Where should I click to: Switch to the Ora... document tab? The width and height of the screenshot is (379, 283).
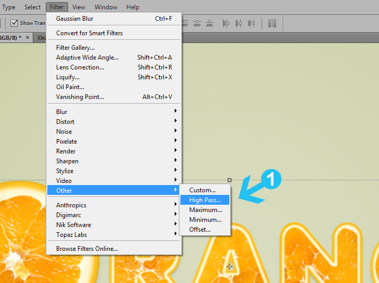coord(42,38)
